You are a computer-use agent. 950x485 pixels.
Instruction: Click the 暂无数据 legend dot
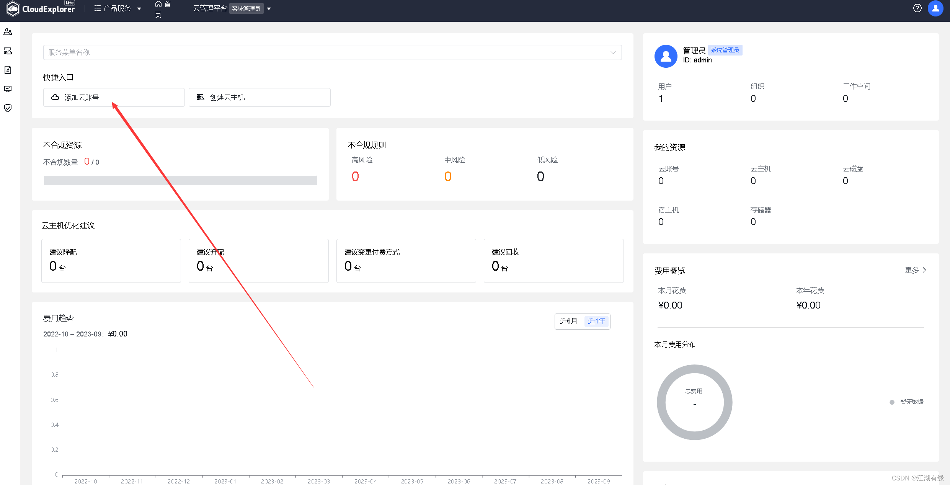(x=892, y=402)
